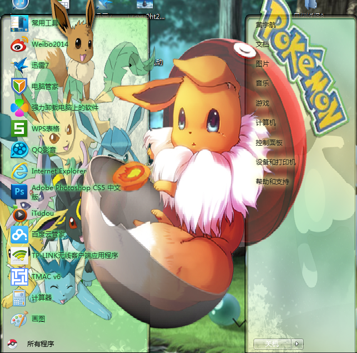The image size is (357, 353).
Task: Select 常用工具 menu entry text
Action: coord(44,23)
